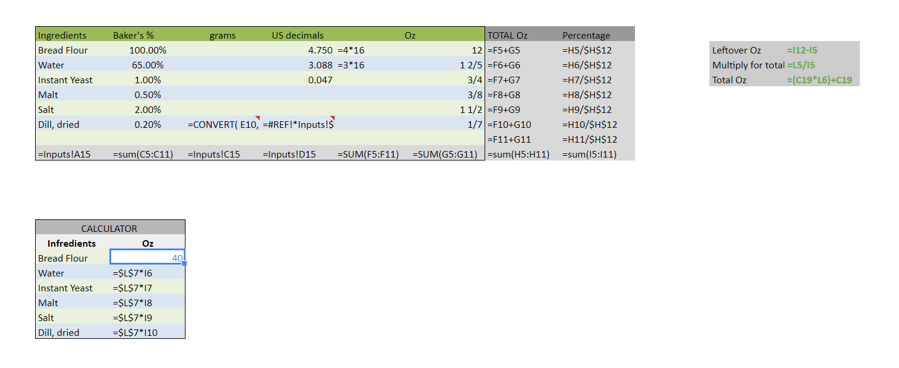Screen dimensions: 899x368
Task: Click the =L5/I5 multiply formula cell
Action: [x=800, y=65]
